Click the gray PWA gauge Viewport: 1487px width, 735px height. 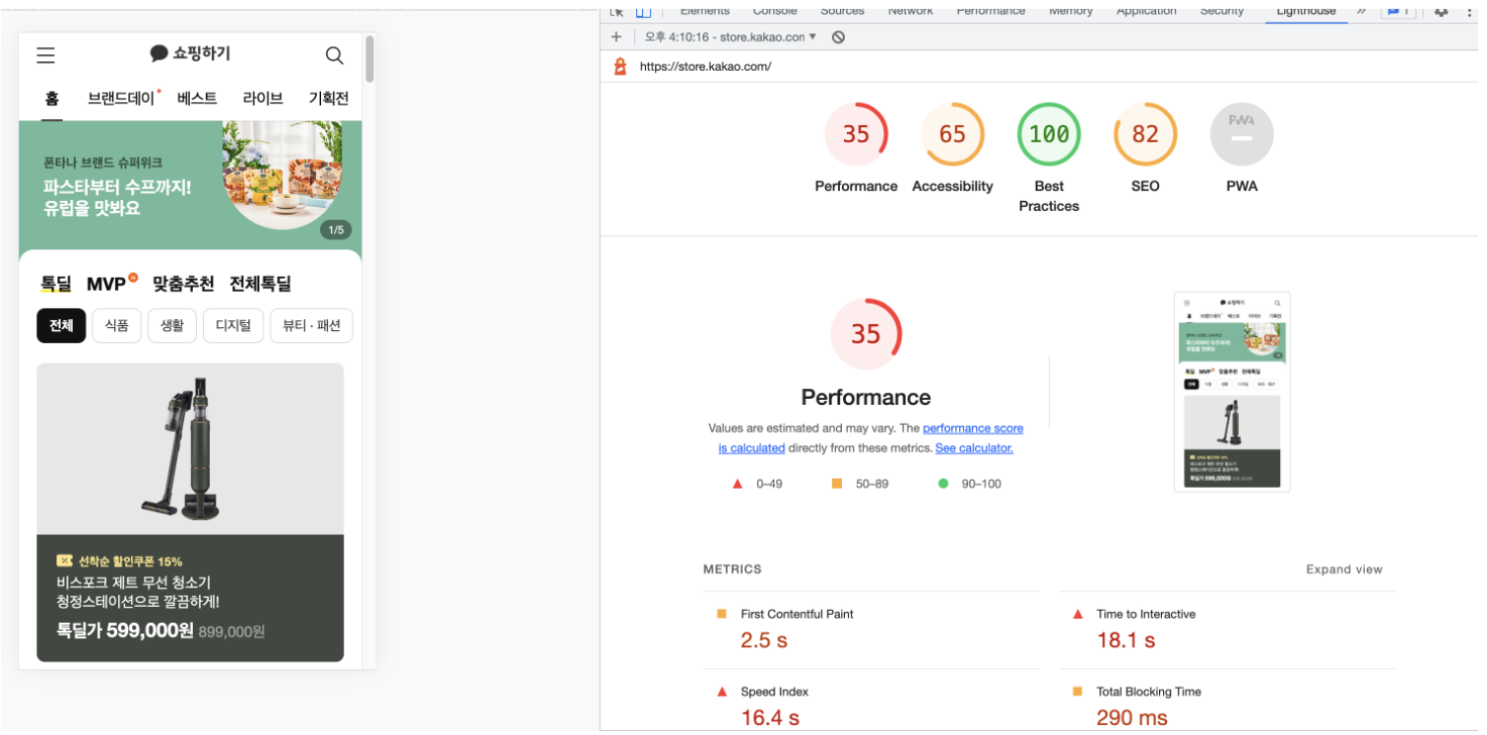pyautogui.click(x=1242, y=134)
